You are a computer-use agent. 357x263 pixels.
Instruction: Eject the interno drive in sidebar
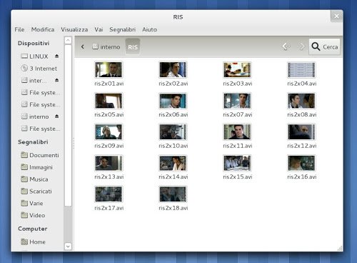coord(56,116)
